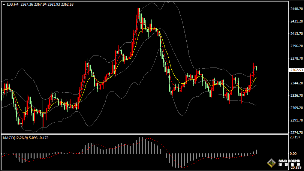The image size is (304, 171).
Task: Click the 2378.70 price axis label
Action: click(x=297, y=58)
